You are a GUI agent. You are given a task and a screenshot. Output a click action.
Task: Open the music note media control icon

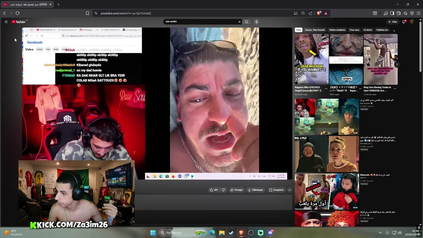coord(386,13)
